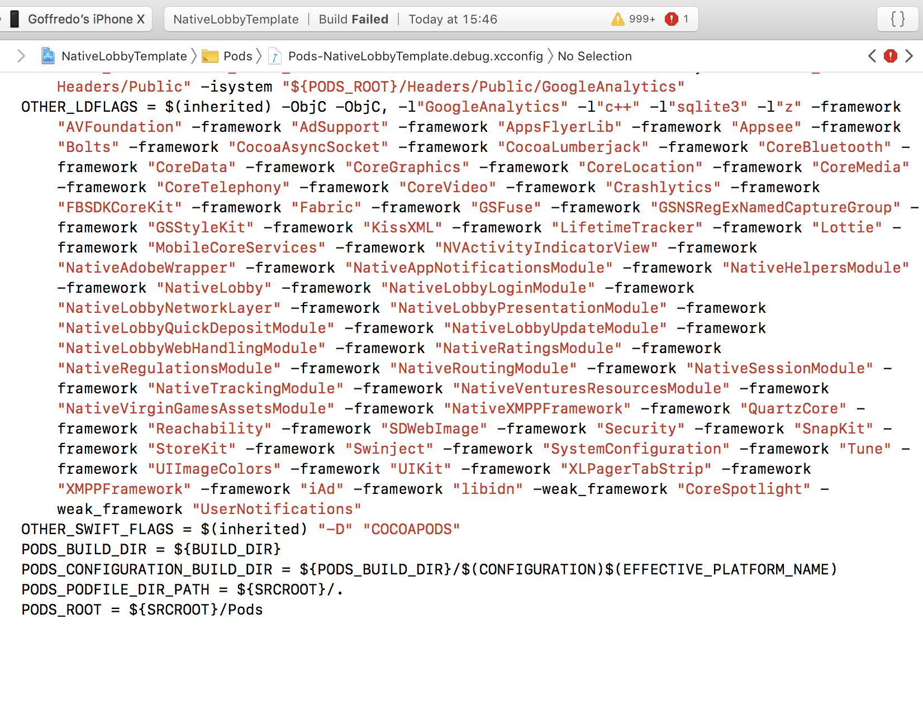Click the red issue badge at jump bar right
Screen dimensions: 923x704
(x=890, y=56)
